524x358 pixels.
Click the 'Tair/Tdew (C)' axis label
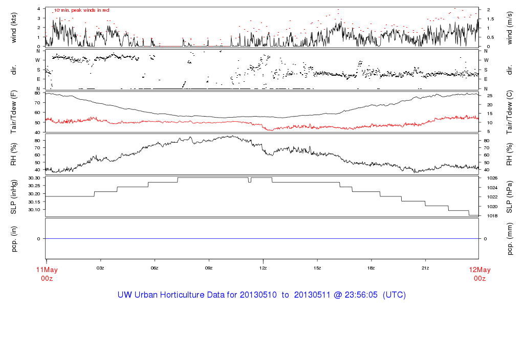(x=509, y=112)
